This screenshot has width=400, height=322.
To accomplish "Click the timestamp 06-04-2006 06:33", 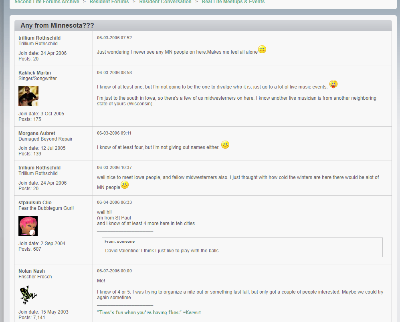I will (x=114, y=202).
